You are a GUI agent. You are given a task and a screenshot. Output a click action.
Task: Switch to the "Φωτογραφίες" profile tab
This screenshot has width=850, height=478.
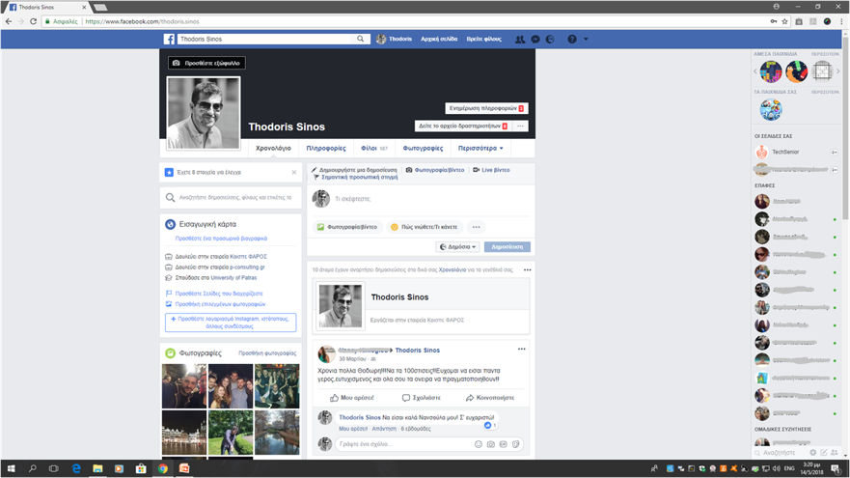(423, 149)
